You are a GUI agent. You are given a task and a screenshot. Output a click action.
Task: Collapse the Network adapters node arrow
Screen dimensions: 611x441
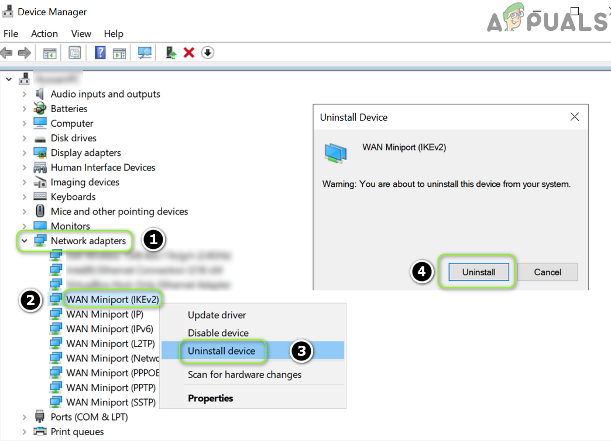coord(24,241)
